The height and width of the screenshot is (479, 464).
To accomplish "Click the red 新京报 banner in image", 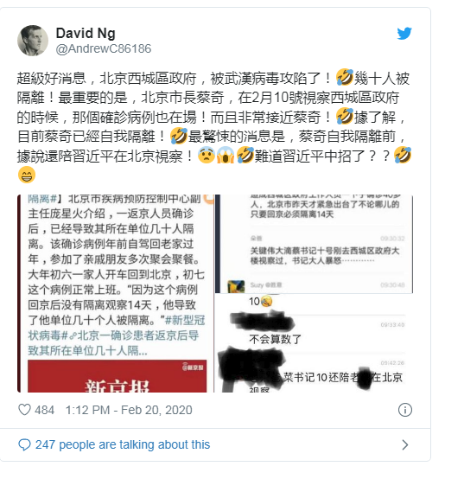I will tap(118, 376).
